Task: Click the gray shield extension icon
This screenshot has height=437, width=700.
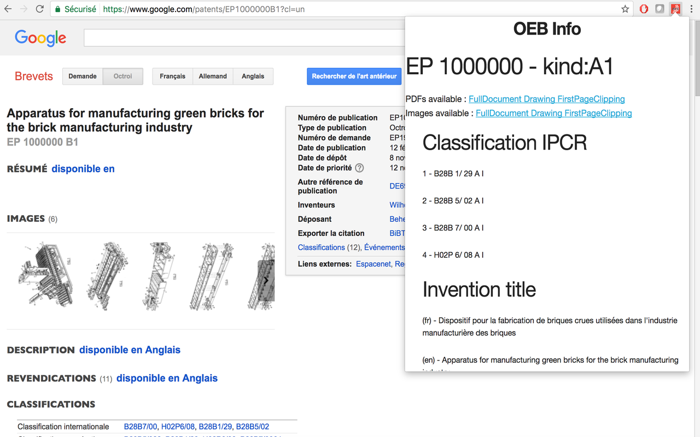Action: click(660, 9)
